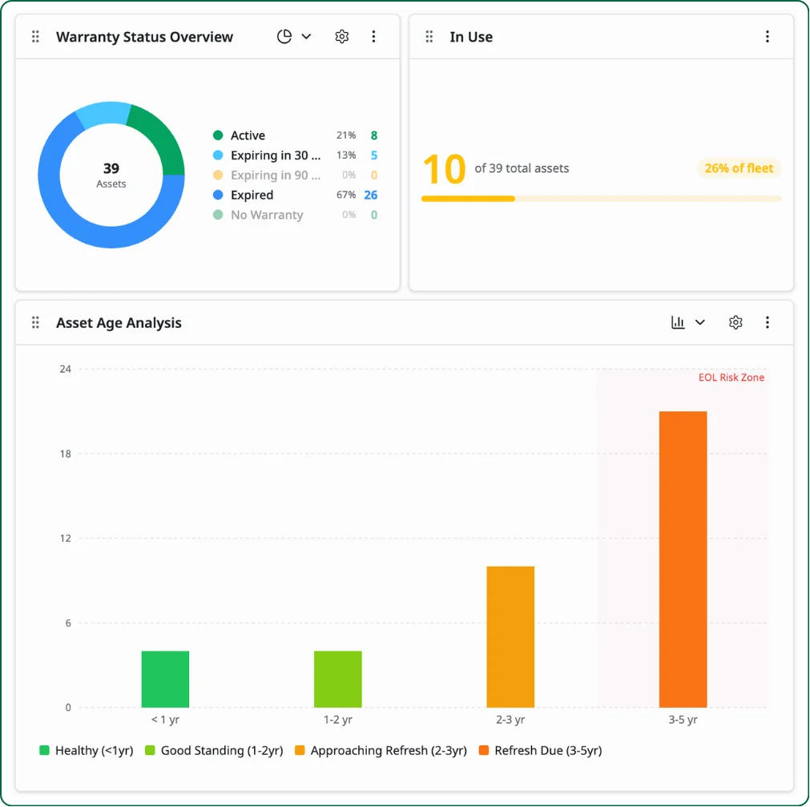Viewport: 810px width, 807px height.
Task: Toggle the Expired legend entry
Action: click(x=295, y=195)
